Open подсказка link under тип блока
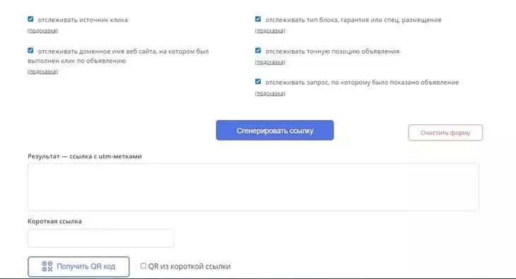The image size is (516, 279). pyautogui.click(x=270, y=30)
